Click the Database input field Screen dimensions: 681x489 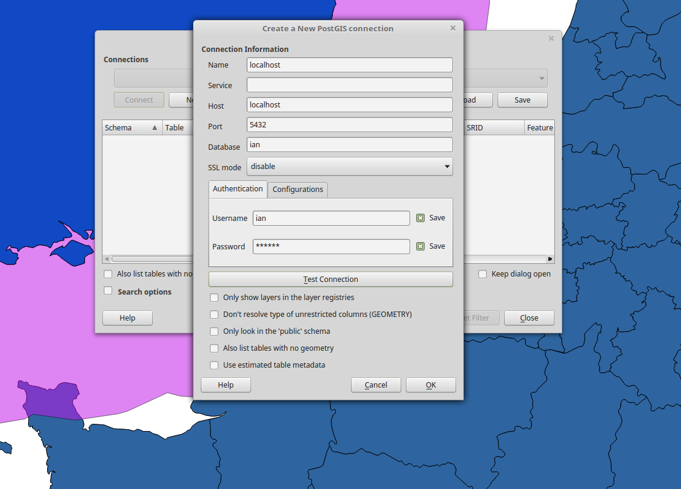350,145
